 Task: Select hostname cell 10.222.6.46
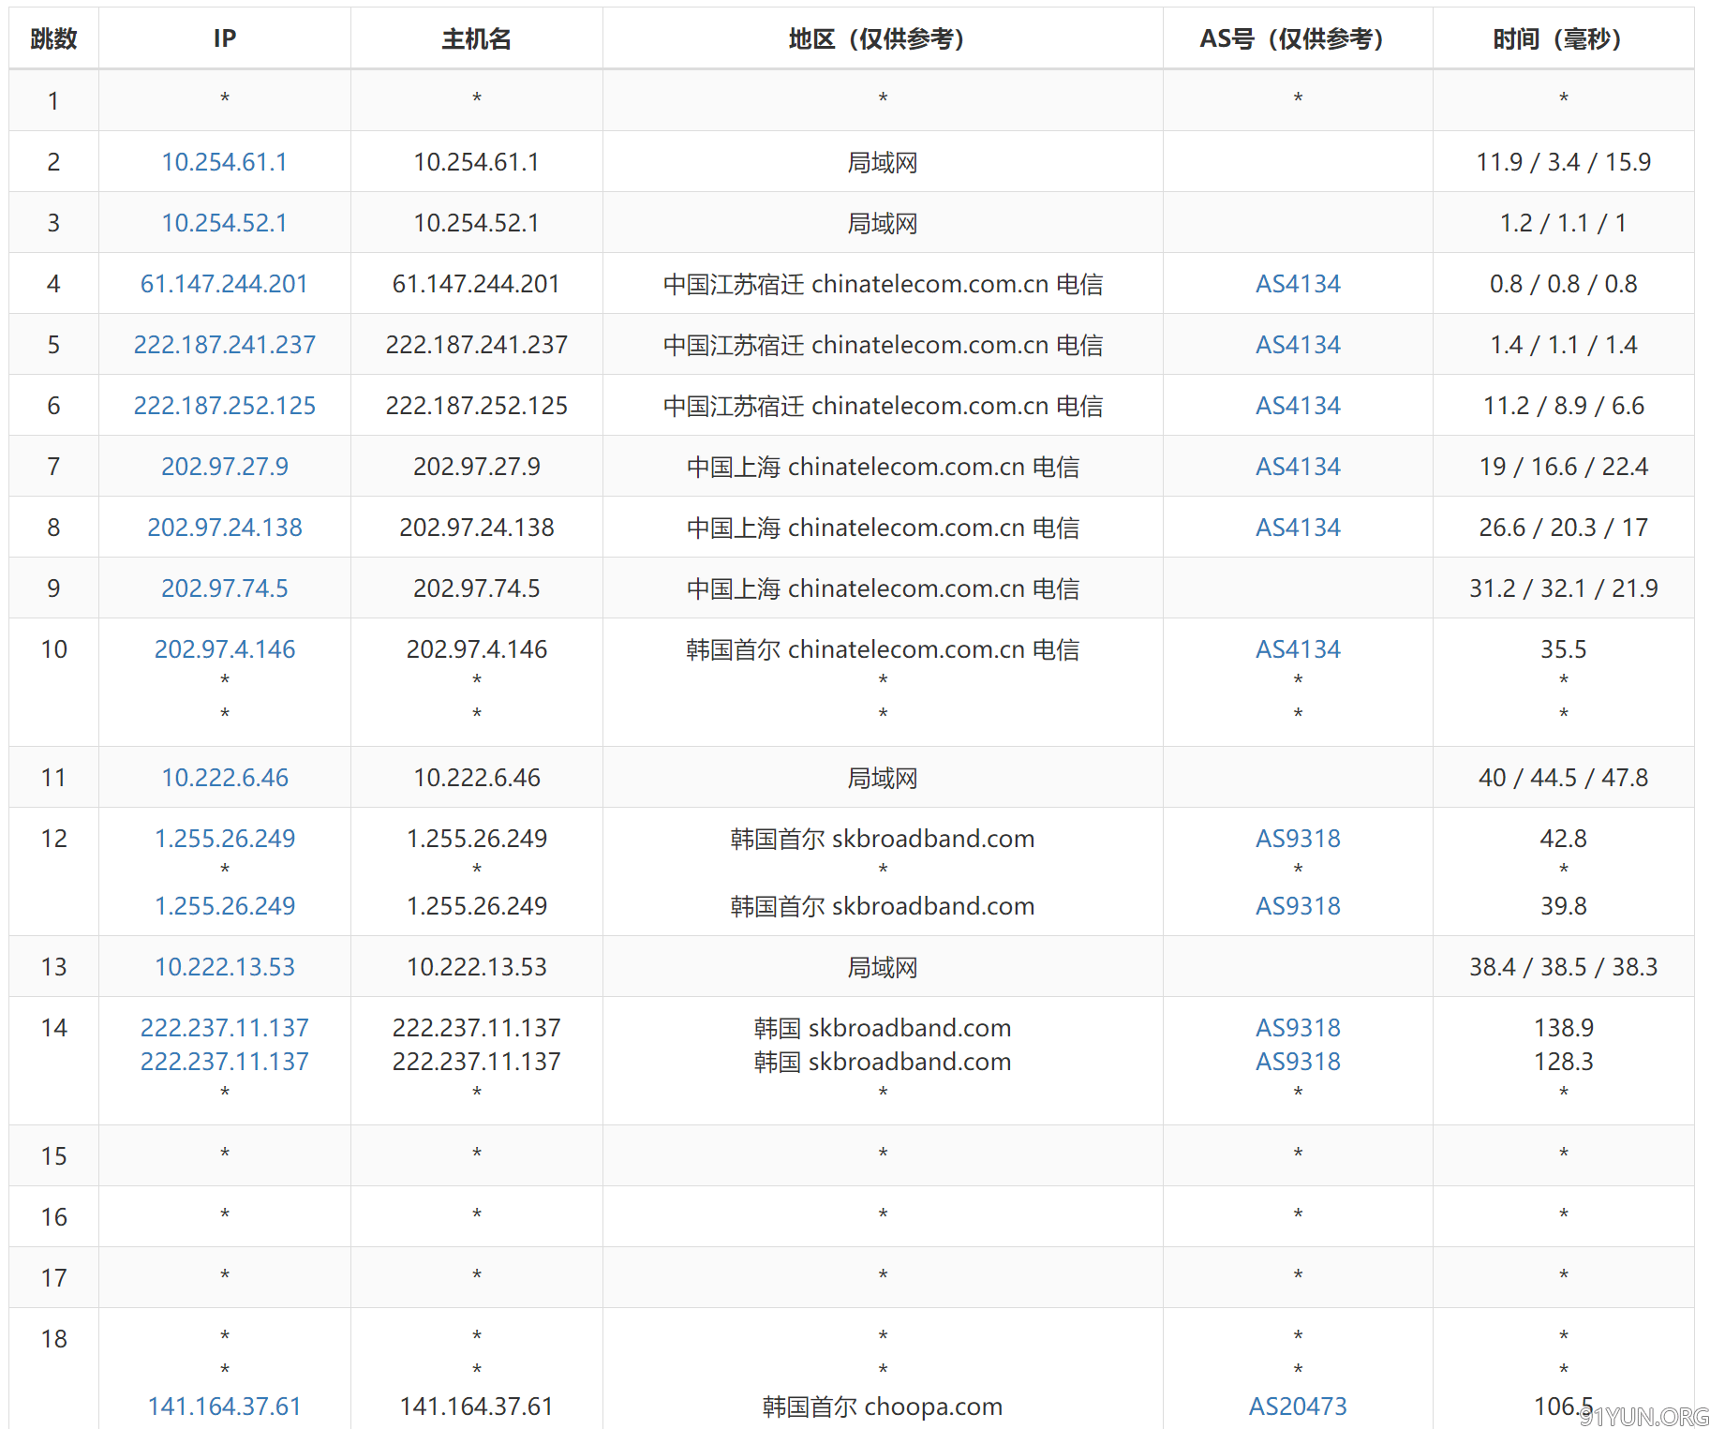[476, 778]
